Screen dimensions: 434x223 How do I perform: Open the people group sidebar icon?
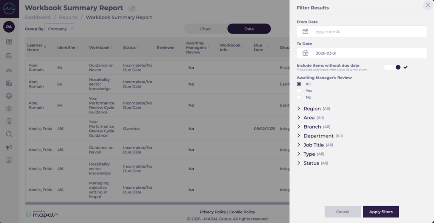pyautogui.click(x=9, y=70)
